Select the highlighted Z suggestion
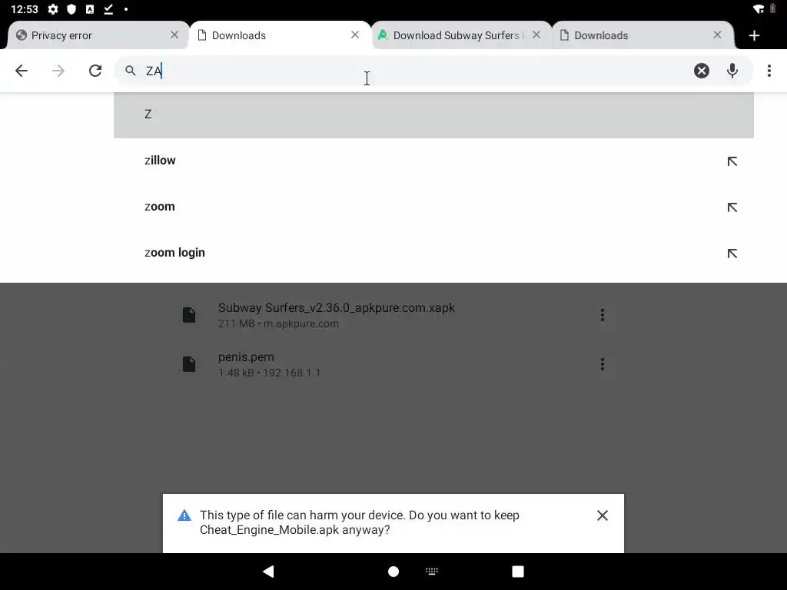 click(x=433, y=115)
